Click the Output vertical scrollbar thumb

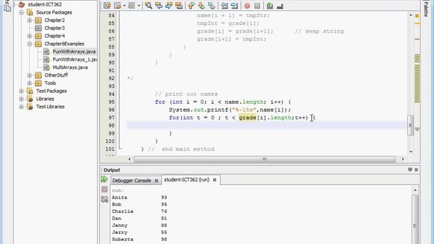pos(414,226)
